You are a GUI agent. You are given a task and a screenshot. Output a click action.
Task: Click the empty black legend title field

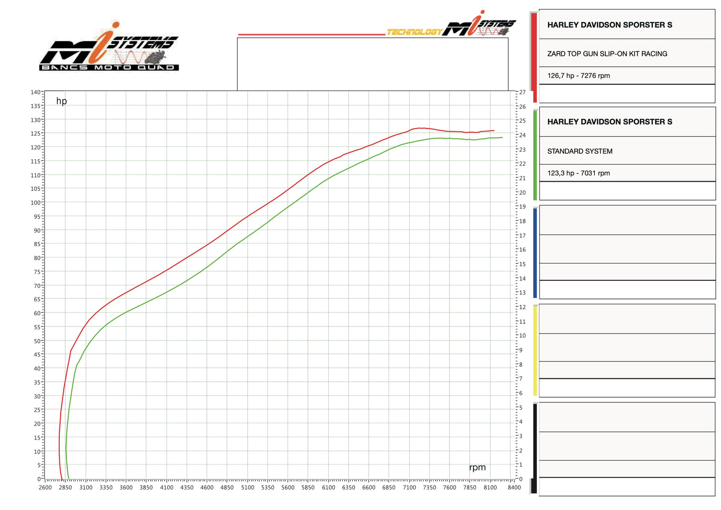627,417
